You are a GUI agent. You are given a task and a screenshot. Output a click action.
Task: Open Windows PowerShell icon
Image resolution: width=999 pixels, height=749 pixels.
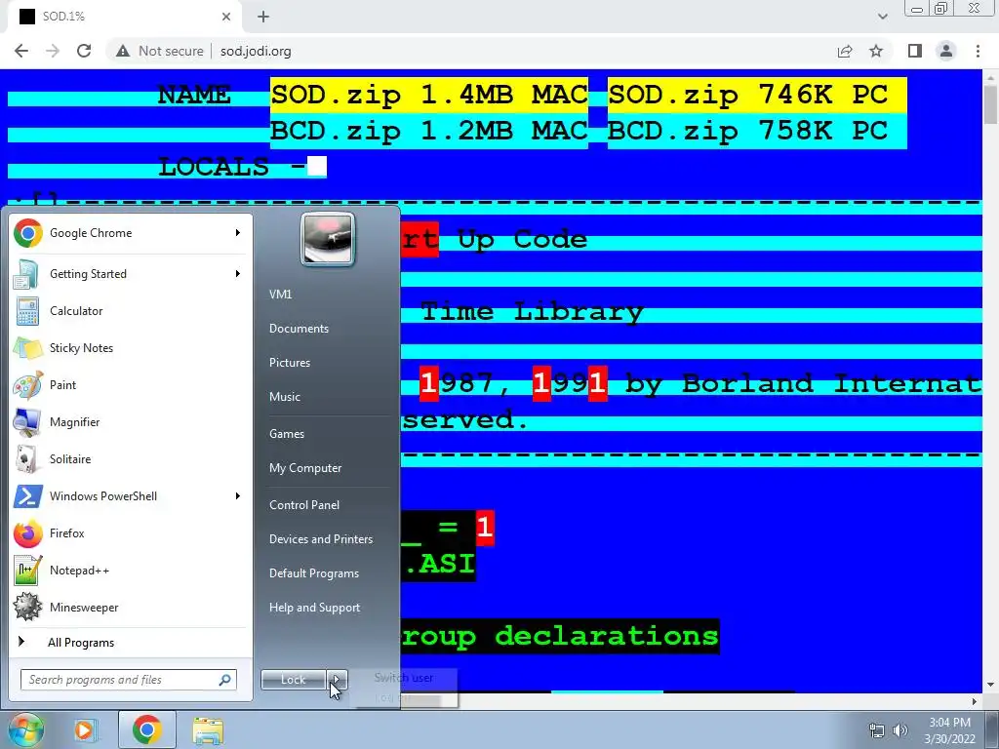pyautogui.click(x=28, y=496)
